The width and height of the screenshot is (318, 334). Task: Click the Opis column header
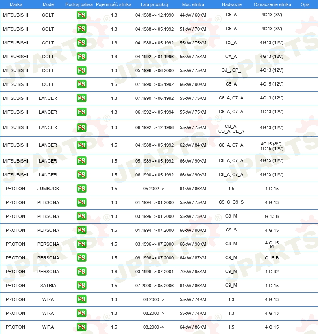tap(305, 4)
